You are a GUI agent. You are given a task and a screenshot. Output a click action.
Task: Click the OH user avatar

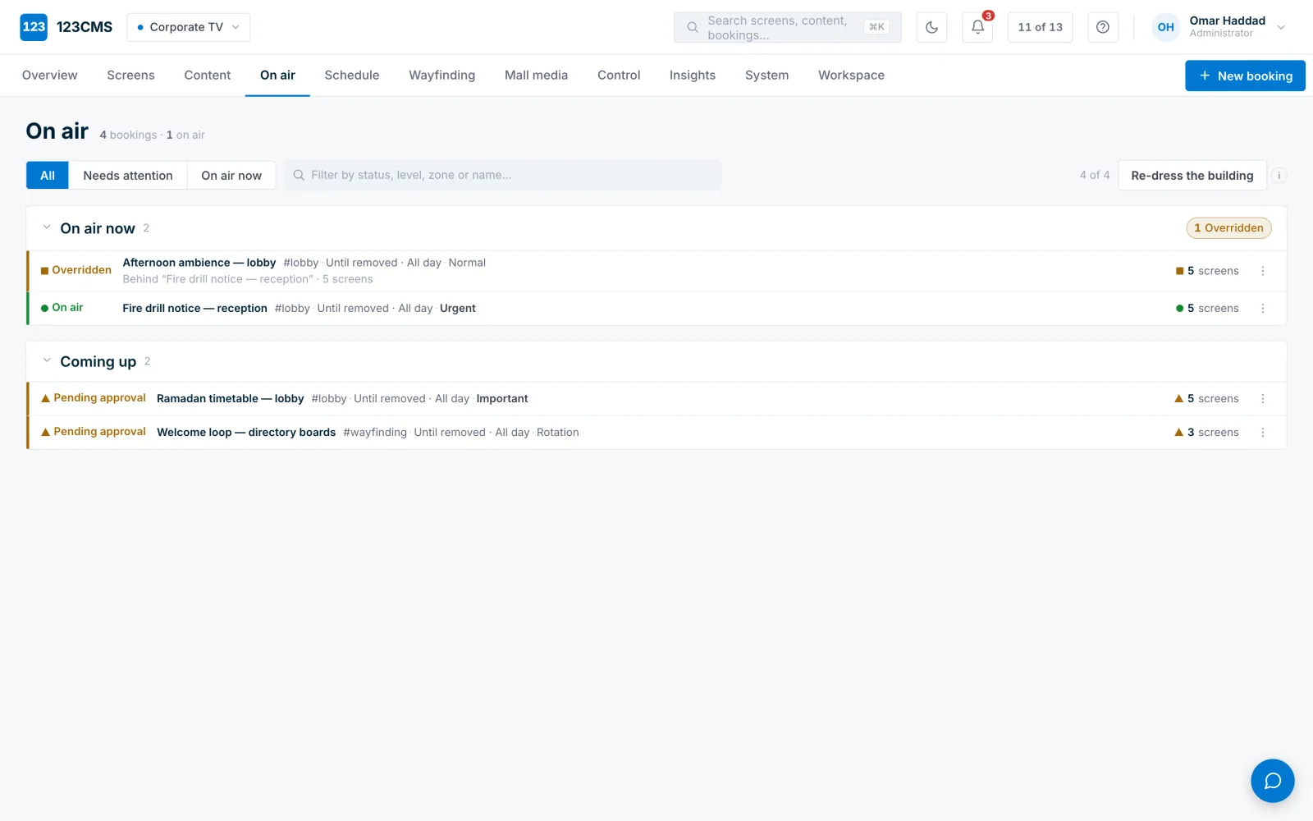tap(1165, 27)
